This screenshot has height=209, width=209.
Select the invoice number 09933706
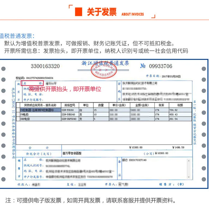(x=161, y=66)
